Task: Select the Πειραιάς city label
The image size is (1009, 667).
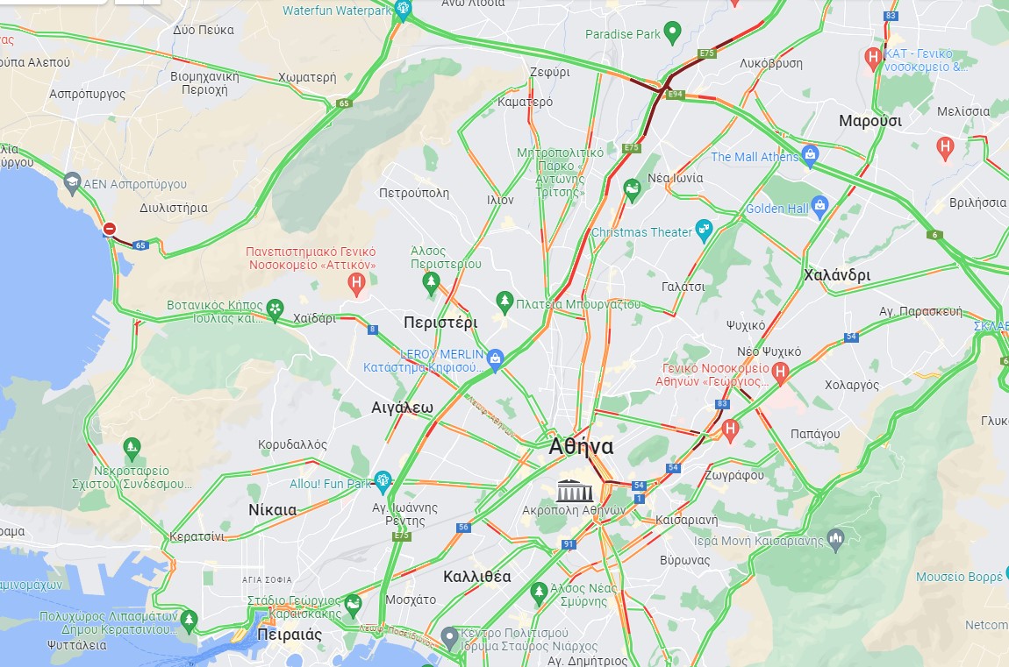Action: 290,635
